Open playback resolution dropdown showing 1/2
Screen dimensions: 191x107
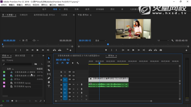coord(163,40)
